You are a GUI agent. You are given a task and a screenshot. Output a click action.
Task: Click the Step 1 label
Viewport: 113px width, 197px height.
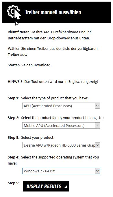14,98
